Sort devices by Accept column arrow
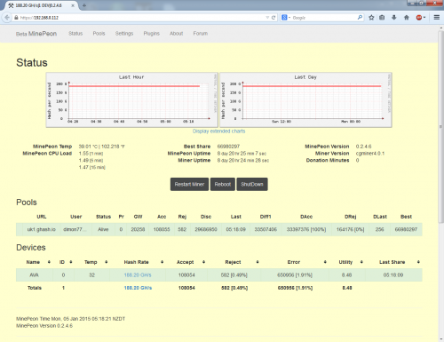Viewport: 444px width, 342px height. pos(204,262)
